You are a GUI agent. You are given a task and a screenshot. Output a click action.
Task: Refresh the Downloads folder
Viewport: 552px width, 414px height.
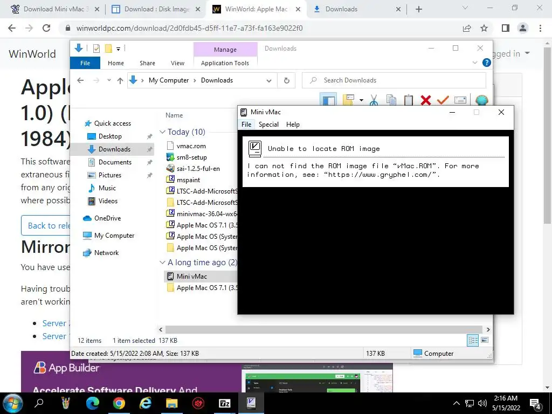pyautogui.click(x=287, y=81)
